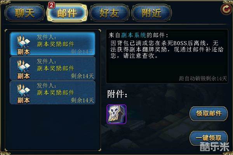The width and height of the screenshot is (233, 155).
Task: Open the 邮件 tab
Action: pos(67,13)
